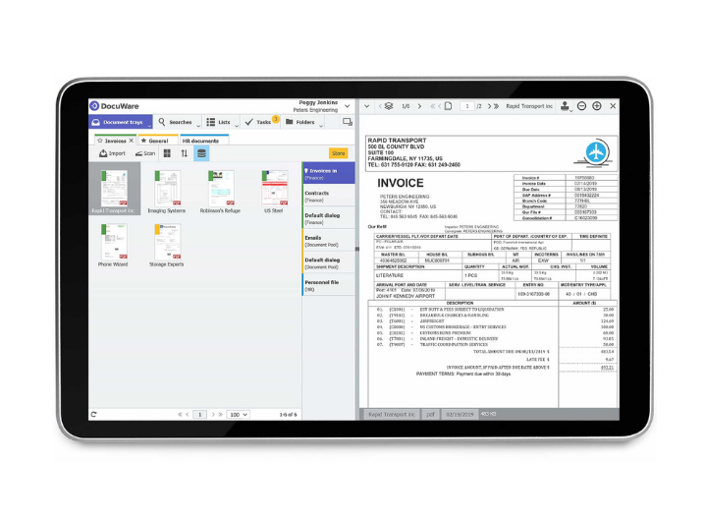The width and height of the screenshot is (706, 521).
Task: Click the yellow Store button
Action: pos(338,153)
